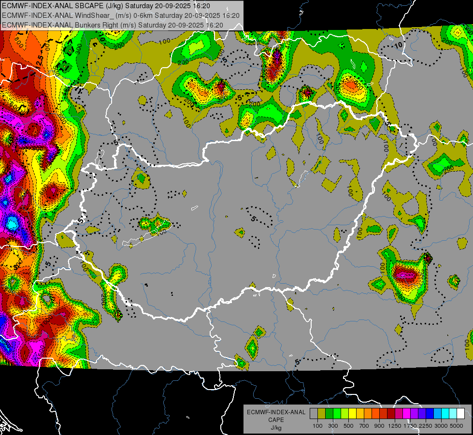
Task: Select the dark green legend swatch
Action: pyautogui.click(x=329, y=413)
